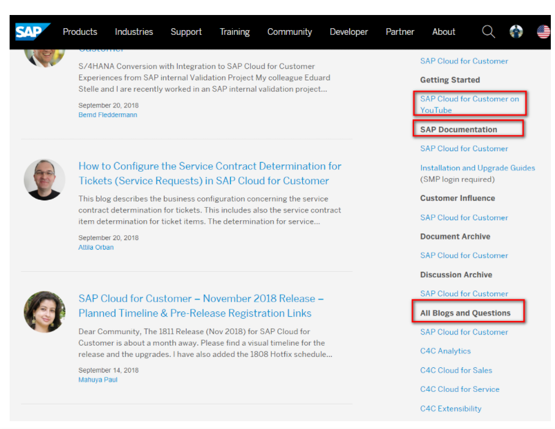This screenshot has height=429, width=555.
Task: Open the Support menu
Action: pyautogui.click(x=186, y=32)
